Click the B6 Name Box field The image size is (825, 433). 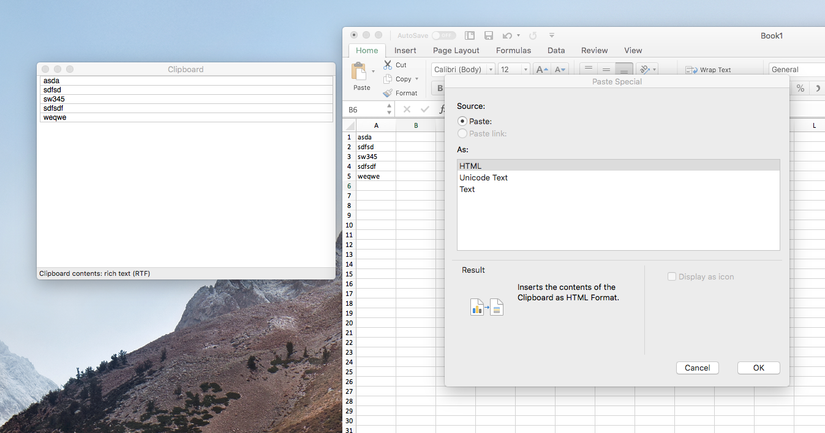365,109
